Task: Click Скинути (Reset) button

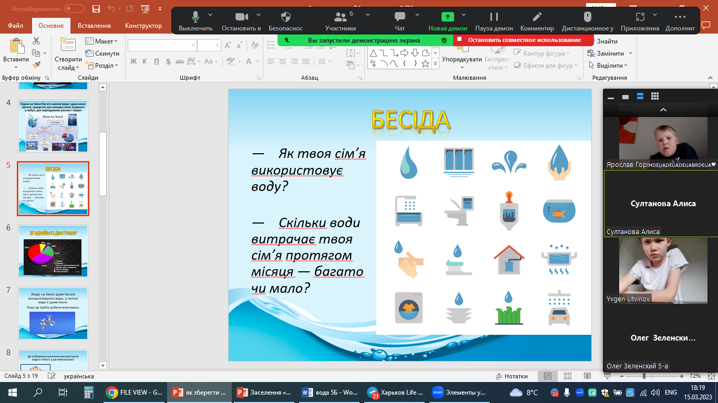Action: click(x=102, y=54)
